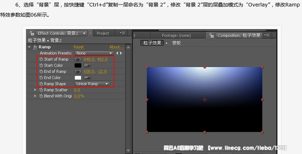Go to previous animation preset arrow
This screenshot has width=302, height=154.
click(x=117, y=53)
